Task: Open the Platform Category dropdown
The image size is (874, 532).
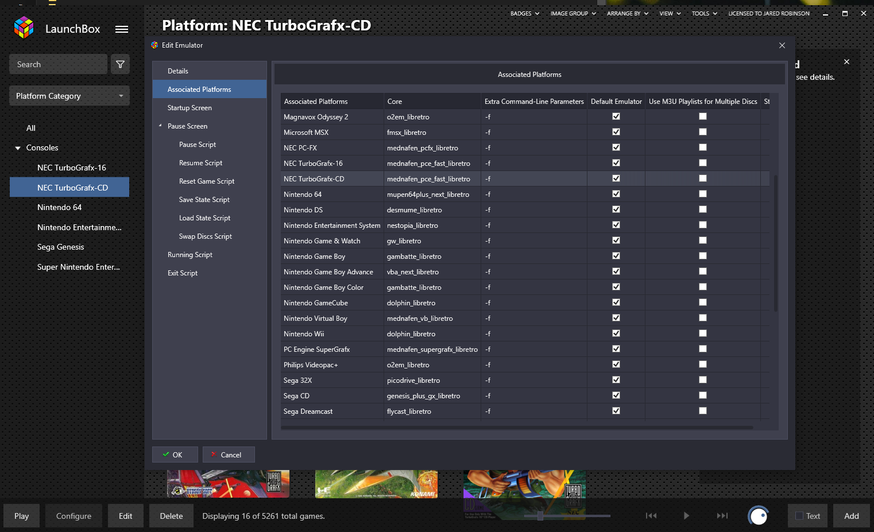Action: click(x=69, y=96)
